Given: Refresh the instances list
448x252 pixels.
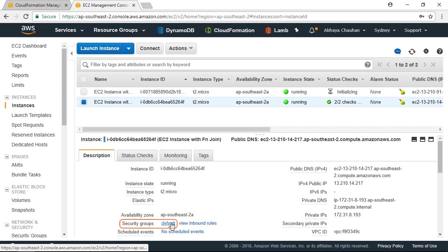Looking at the screenshot, I should pyautogui.click(x=412, y=51).
